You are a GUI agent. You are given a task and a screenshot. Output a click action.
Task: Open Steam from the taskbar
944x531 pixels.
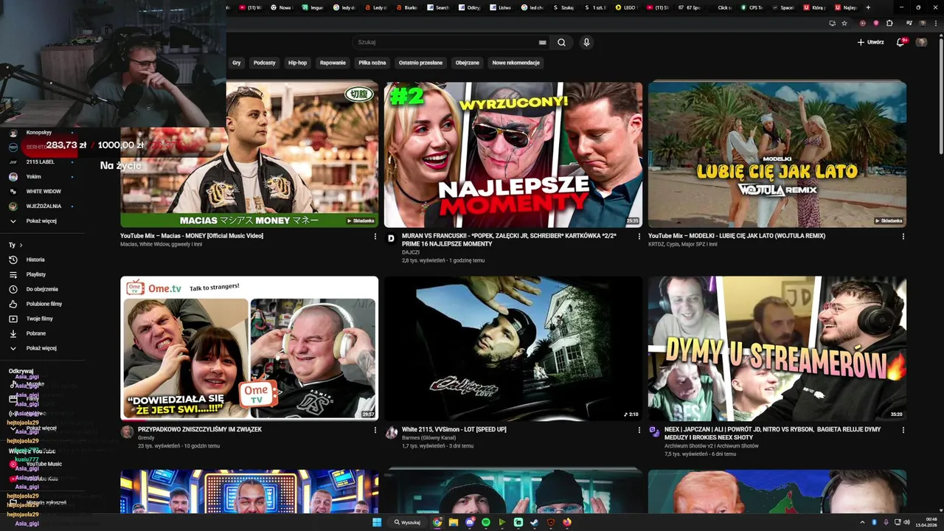pyautogui.click(x=534, y=522)
